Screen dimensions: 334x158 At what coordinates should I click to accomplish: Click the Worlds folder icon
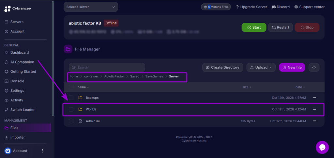(x=80, y=109)
